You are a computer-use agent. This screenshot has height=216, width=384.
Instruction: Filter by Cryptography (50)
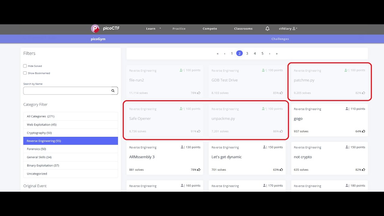(70, 133)
